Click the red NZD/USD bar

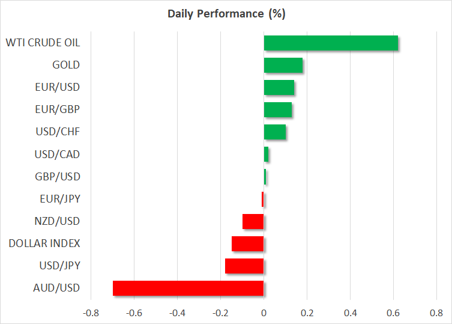[x=253, y=221]
